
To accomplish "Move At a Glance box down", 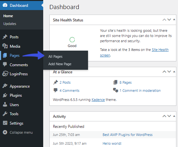I will coord(169,71).
